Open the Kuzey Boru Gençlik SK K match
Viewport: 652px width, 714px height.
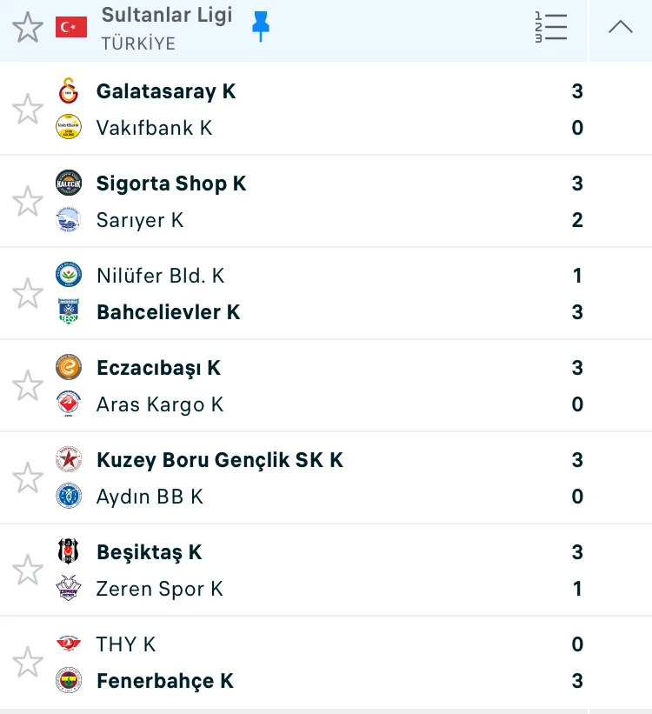(x=220, y=460)
